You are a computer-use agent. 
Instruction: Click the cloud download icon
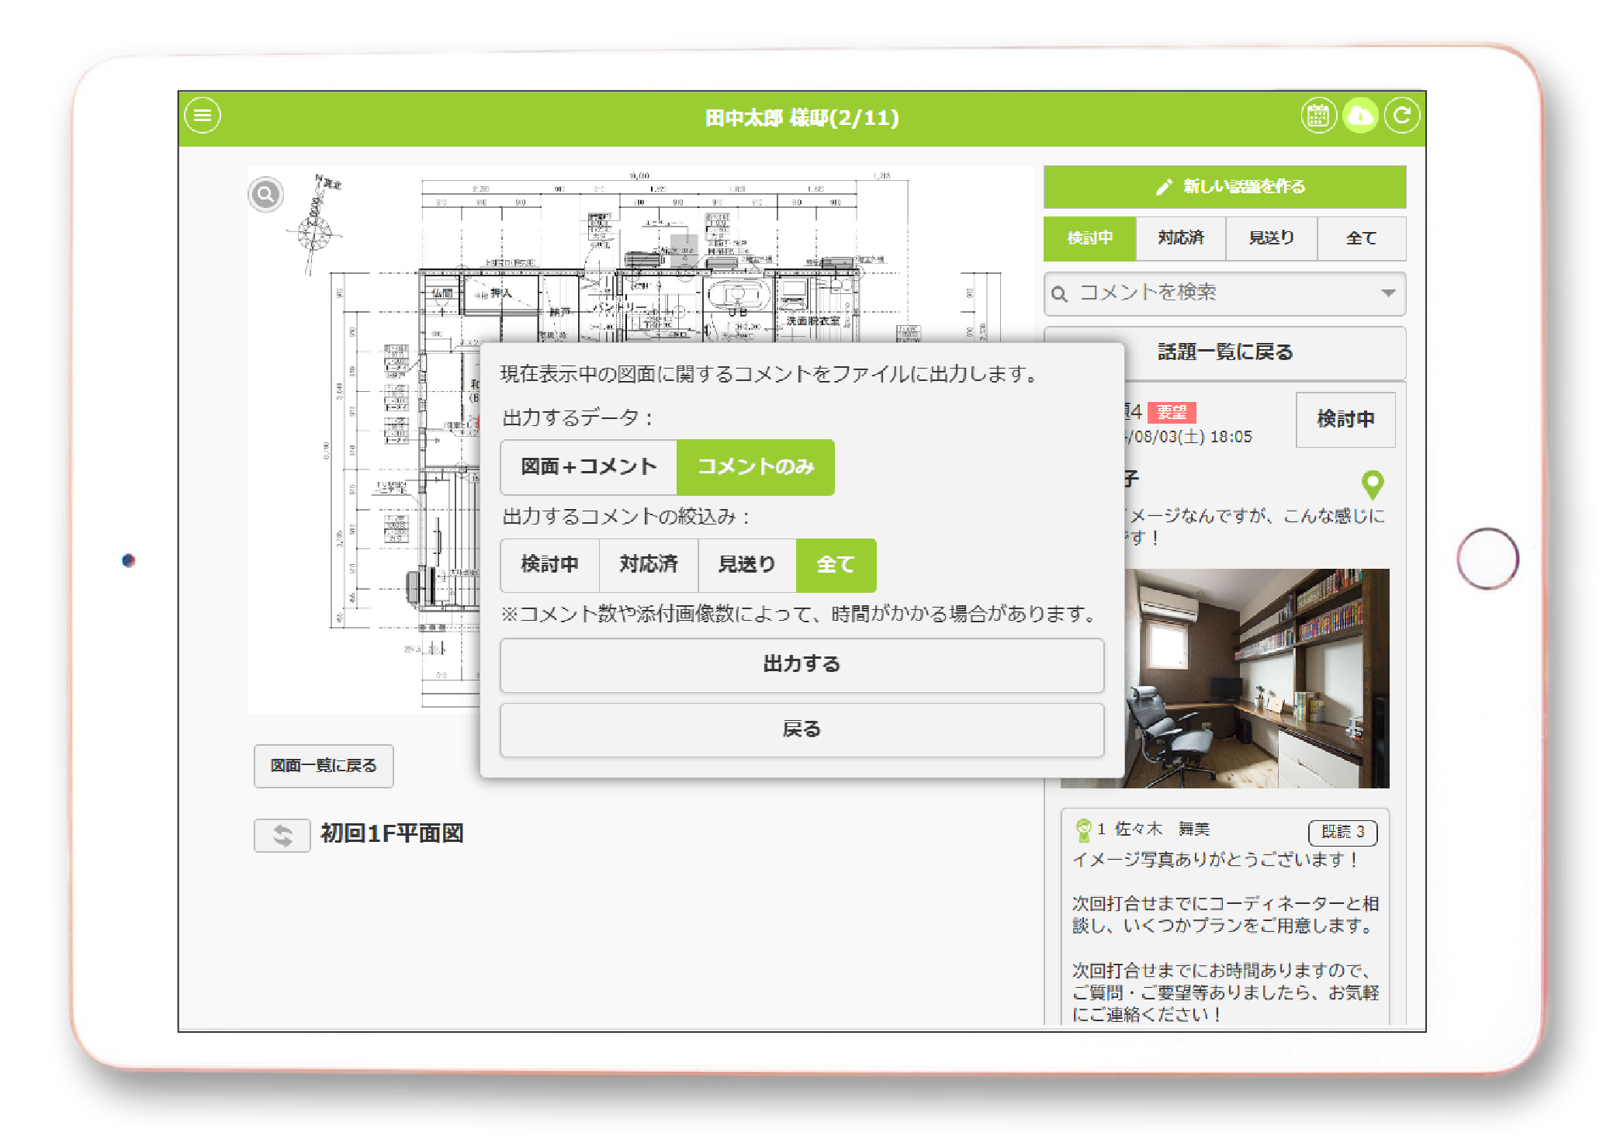[x=1359, y=116]
